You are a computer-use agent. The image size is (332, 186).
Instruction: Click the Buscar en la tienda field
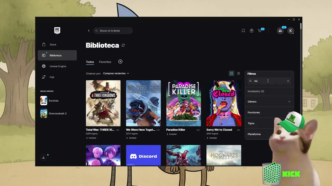113,31
